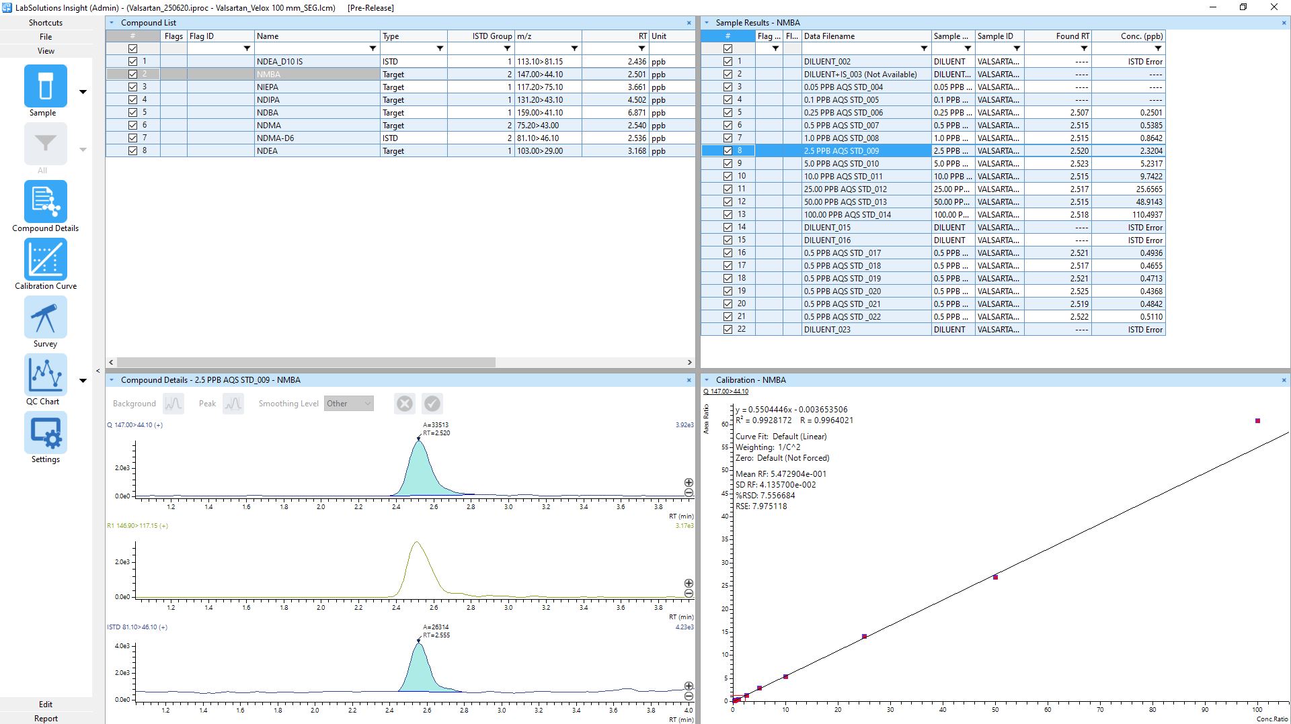Click the reject (X) circle icon
The height and width of the screenshot is (724, 1291).
tap(405, 404)
